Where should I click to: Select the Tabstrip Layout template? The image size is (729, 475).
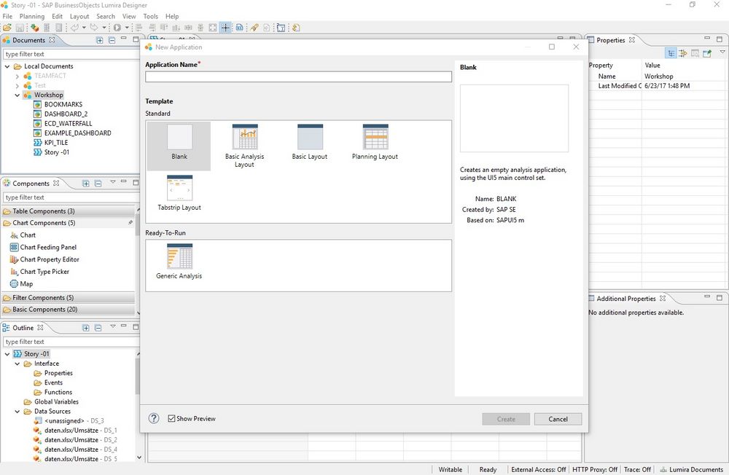coord(179,193)
